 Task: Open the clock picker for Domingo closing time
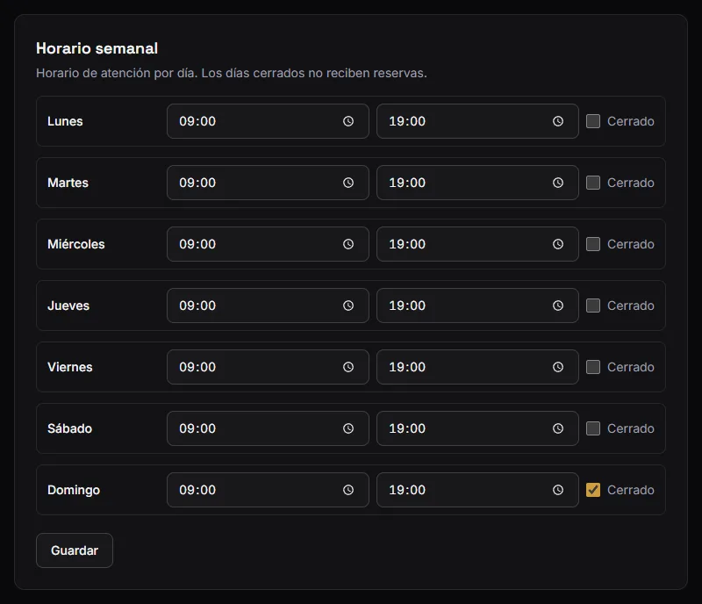coord(558,490)
